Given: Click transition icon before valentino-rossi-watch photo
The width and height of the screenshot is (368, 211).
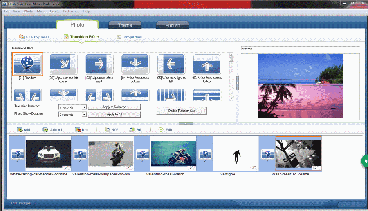Looking at the screenshot, I should (143, 154).
